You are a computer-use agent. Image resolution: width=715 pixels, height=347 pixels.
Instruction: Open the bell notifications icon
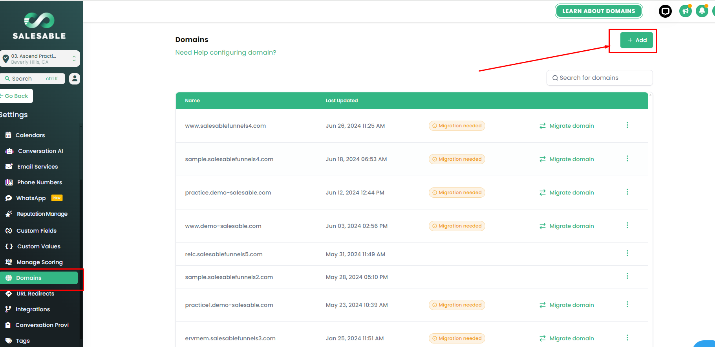point(702,11)
